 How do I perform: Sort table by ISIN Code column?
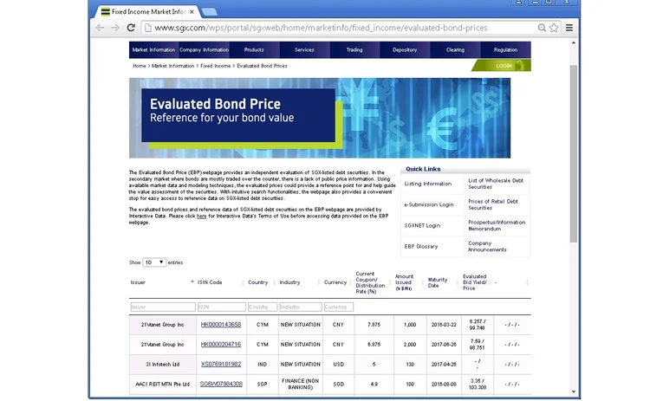(221, 282)
